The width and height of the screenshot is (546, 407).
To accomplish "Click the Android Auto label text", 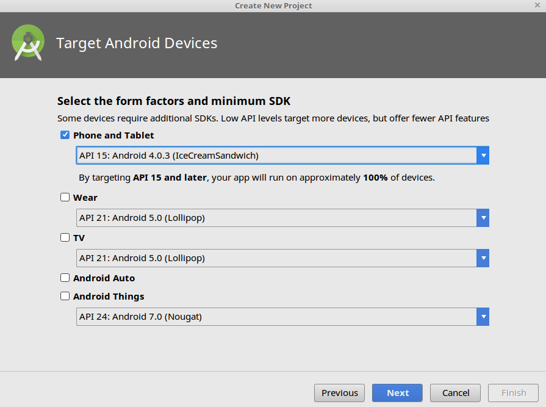I will (104, 278).
